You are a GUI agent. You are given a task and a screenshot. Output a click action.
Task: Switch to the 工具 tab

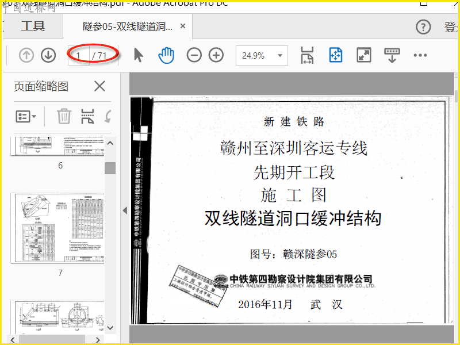[x=33, y=26]
